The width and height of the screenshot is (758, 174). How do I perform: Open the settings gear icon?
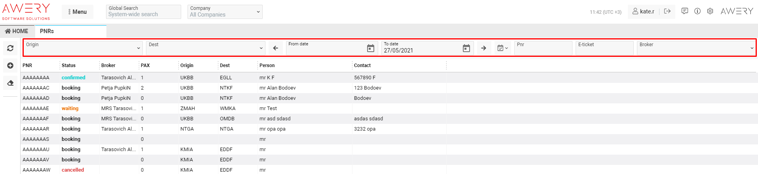pos(710,11)
